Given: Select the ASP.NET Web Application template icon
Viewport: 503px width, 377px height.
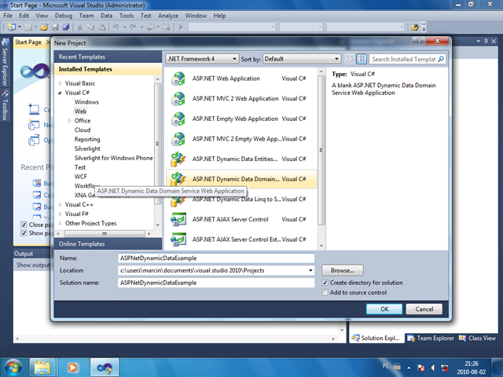Looking at the screenshot, I should pyautogui.click(x=178, y=79).
